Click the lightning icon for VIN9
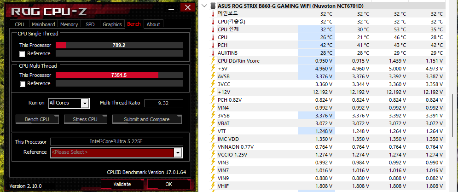The width and height of the screenshot is (458, 192). coord(213,178)
